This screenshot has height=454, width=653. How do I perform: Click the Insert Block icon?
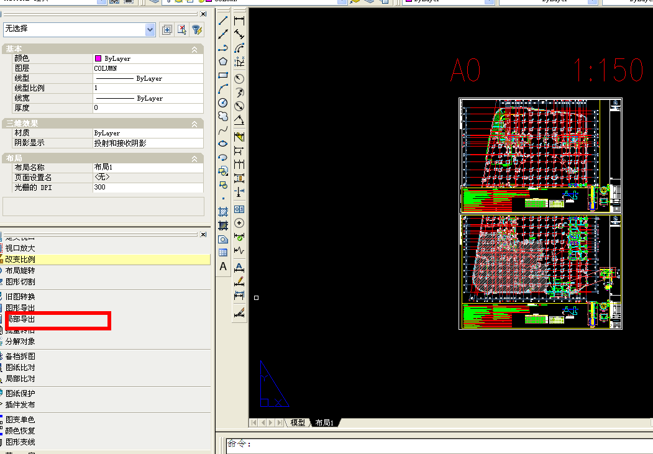coord(223,171)
